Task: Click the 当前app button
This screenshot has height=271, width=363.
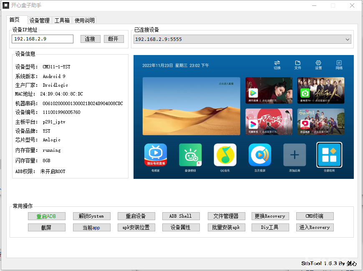Action: click(x=91, y=228)
